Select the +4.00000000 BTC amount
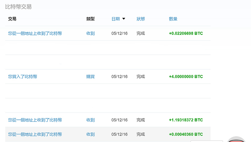The width and height of the screenshot is (251, 142). (x=186, y=77)
